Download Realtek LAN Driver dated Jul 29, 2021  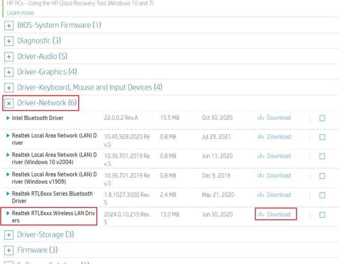pos(274,137)
